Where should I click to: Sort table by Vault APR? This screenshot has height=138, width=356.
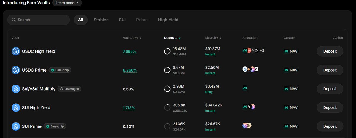132,38
